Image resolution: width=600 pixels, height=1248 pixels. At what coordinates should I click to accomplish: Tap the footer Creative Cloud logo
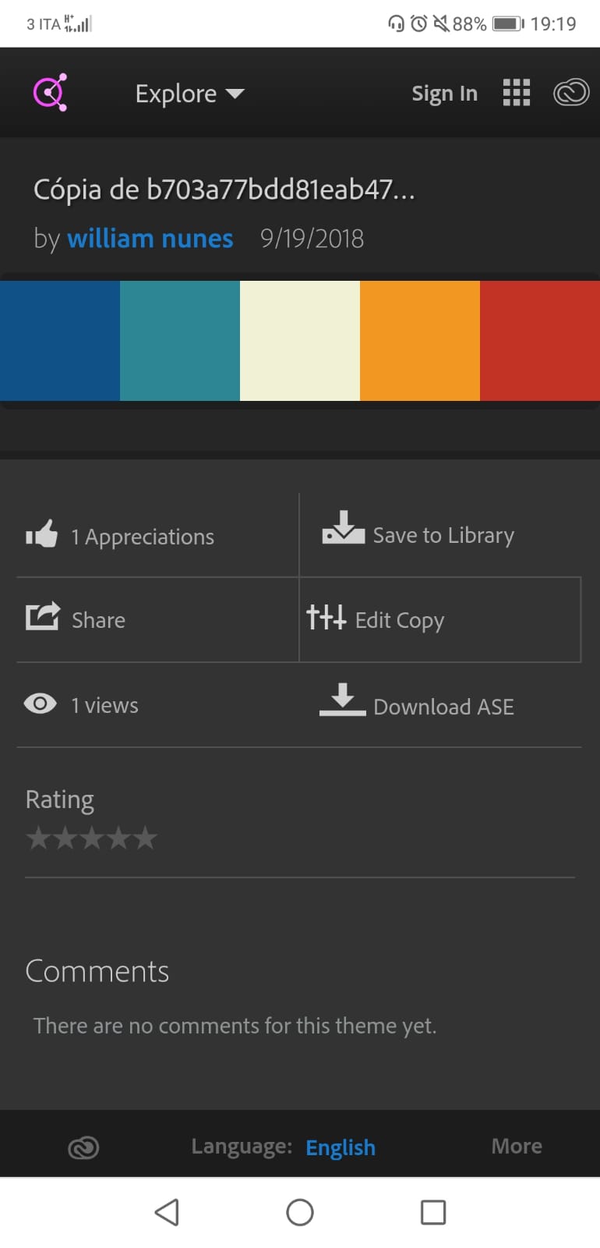click(x=83, y=1147)
